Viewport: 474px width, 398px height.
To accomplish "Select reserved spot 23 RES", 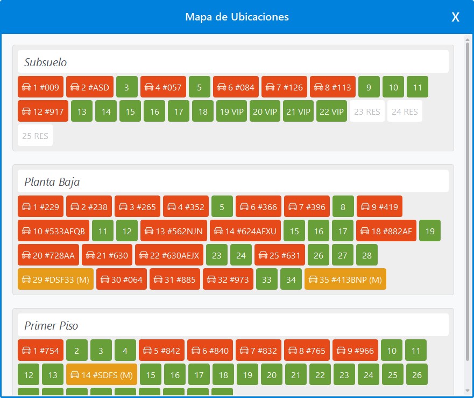I will point(367,112).
